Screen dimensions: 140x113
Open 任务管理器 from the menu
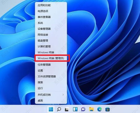[x=51, y=65]
